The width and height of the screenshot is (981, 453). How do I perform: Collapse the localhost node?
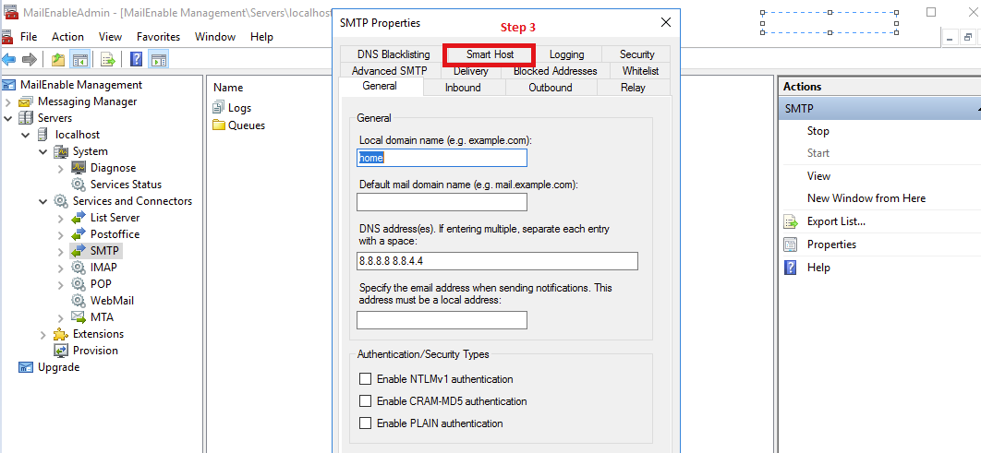point(26,135)
